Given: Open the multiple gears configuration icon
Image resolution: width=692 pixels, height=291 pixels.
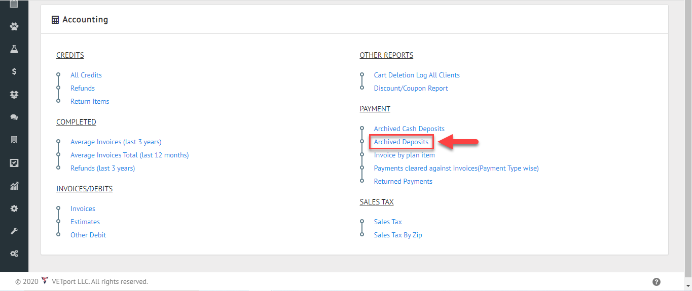Looking at the screenshot, I should [14, 254].
